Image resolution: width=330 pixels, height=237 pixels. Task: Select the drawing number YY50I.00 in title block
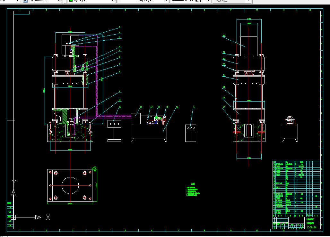[312, 227]
